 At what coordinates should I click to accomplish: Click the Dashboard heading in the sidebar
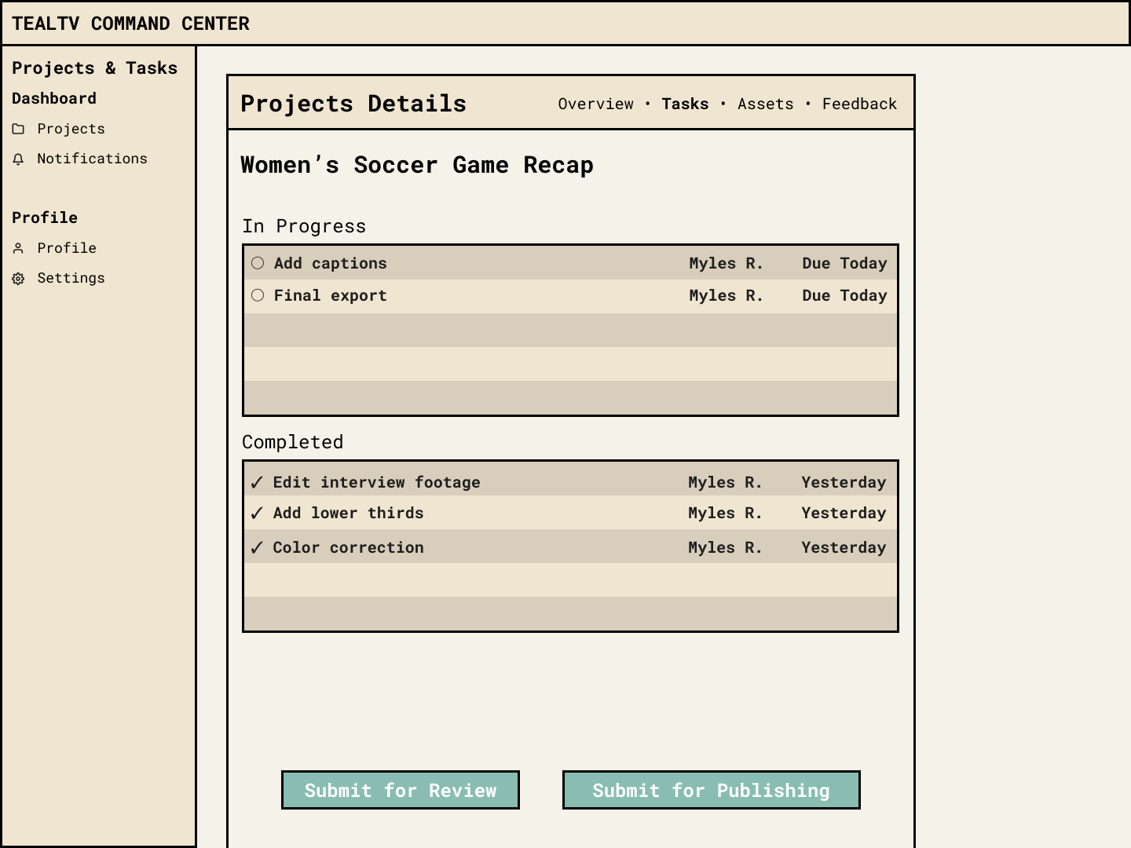54,98
